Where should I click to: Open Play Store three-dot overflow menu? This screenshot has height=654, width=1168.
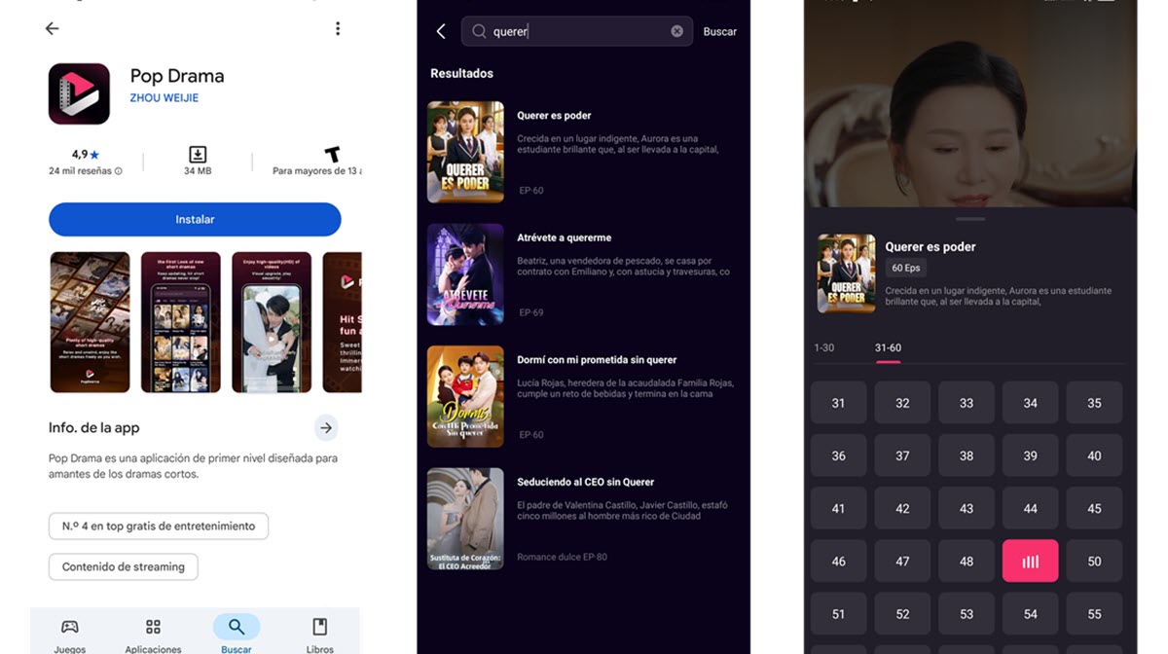pyautogui.click(x=338, y=29)
